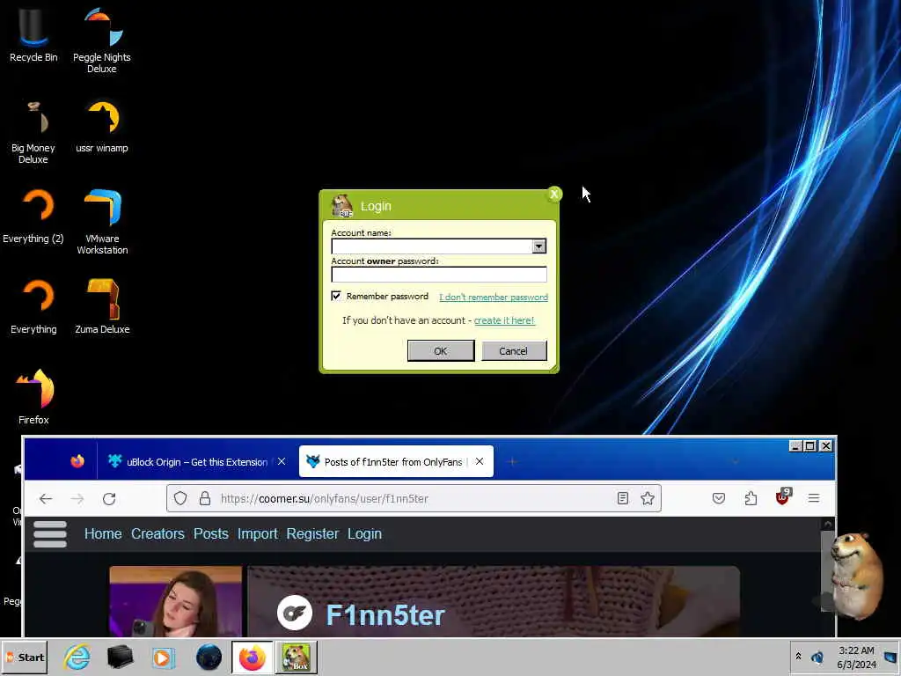The width and height of the screenshot is (901, 676).
Task: Select the Big Money Deluxe desktop icon
Action: click(33, 132)
